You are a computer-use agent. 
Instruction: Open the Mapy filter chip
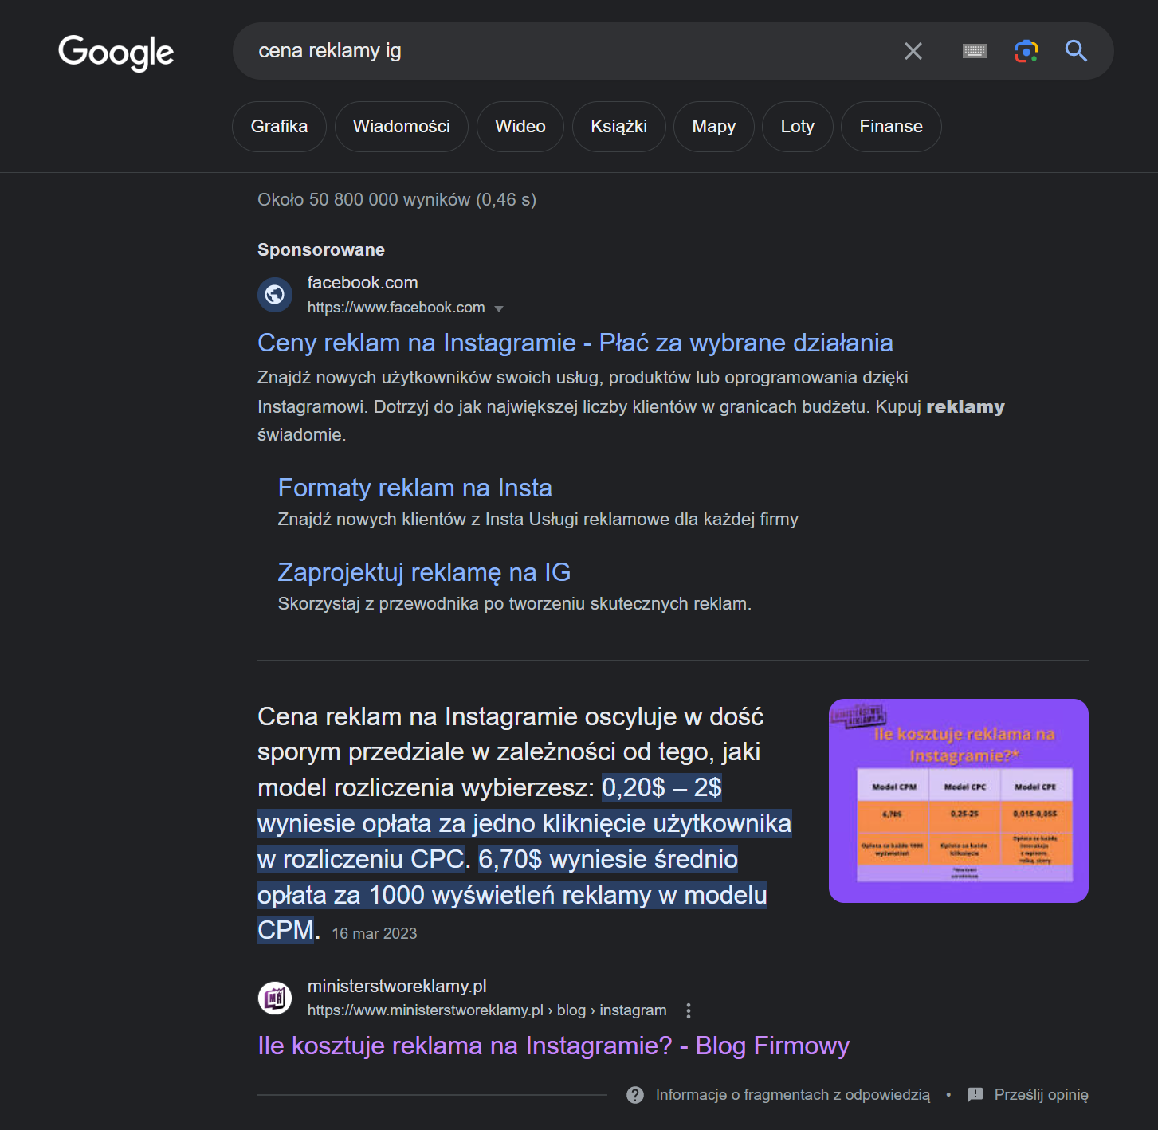click(x=714, y=127)
